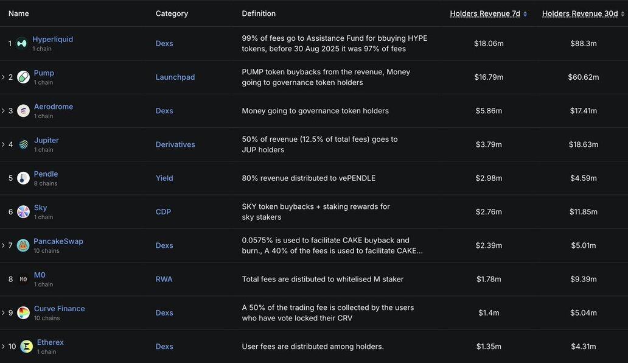
Task: Click the Pump pill logo icon
Action: [23, 77]
